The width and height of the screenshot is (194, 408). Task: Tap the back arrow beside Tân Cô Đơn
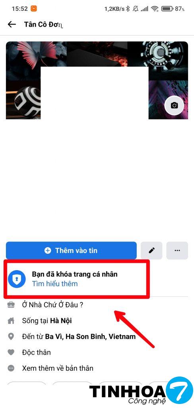(12, 24)
